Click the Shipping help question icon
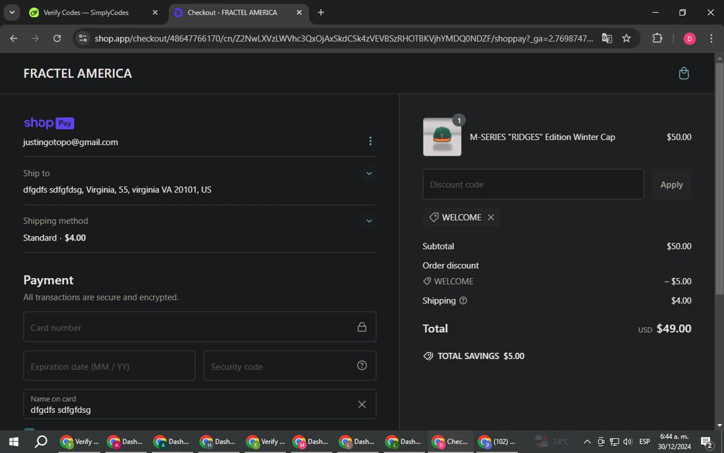Viewport: 724px width, 453px height. (463, 300)
